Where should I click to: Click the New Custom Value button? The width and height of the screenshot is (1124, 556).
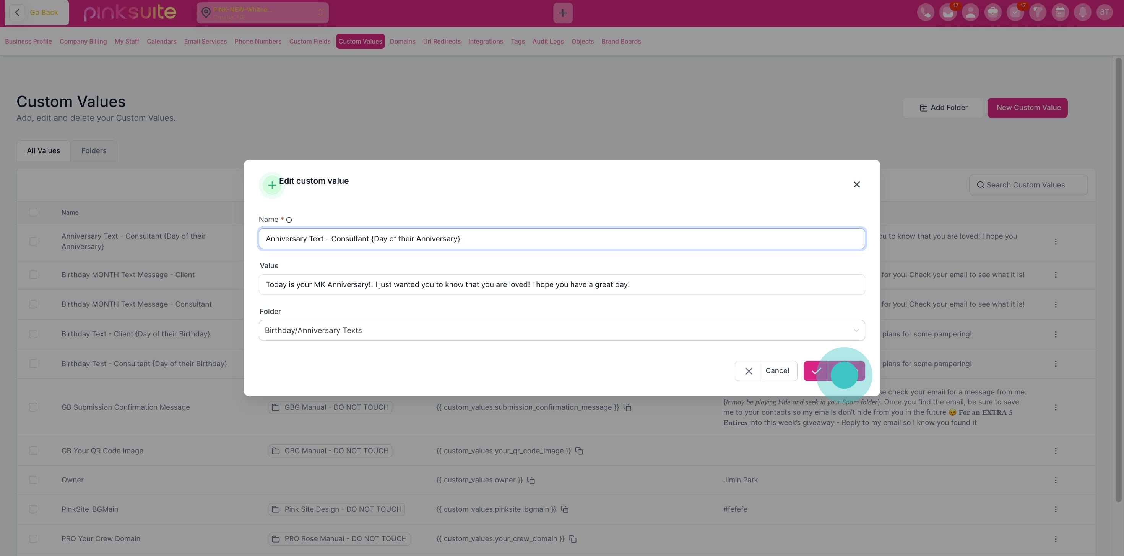coord(1028,108)
